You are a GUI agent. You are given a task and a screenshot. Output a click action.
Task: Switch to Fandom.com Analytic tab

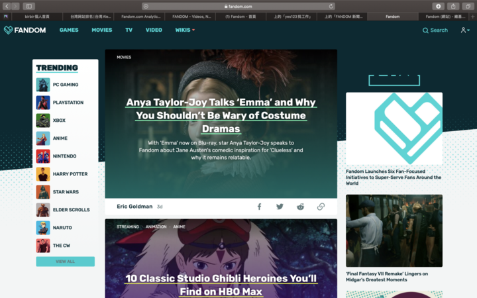(x=139, y=17)
